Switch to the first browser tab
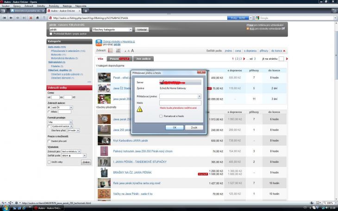 27,11
